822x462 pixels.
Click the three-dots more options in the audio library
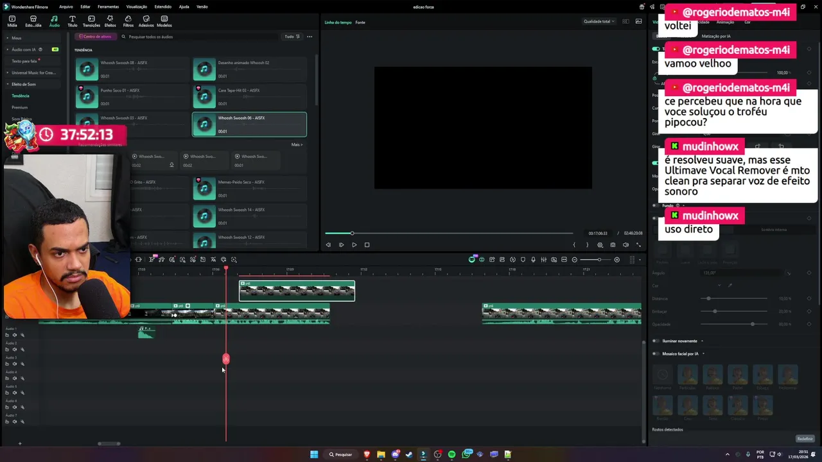310,37
